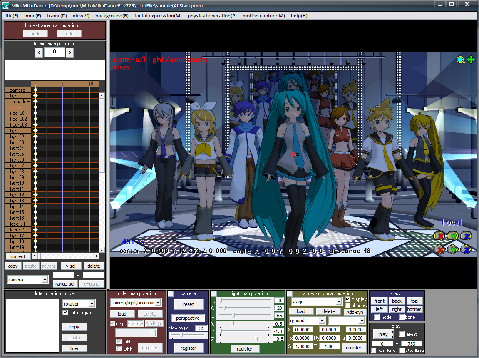Toggle the disp checkbox in model manipulation
Viewport: 479px width, 358px height.
pyautogui.click(x=112, y=323)
